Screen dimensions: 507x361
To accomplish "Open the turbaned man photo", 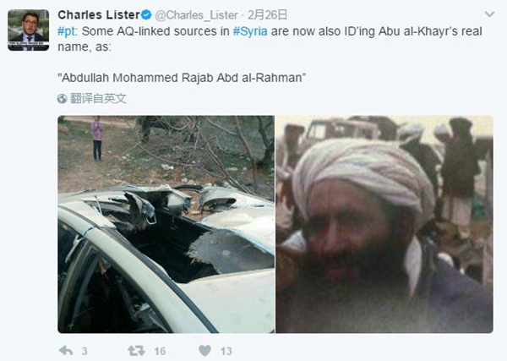I will coord(384,224).
